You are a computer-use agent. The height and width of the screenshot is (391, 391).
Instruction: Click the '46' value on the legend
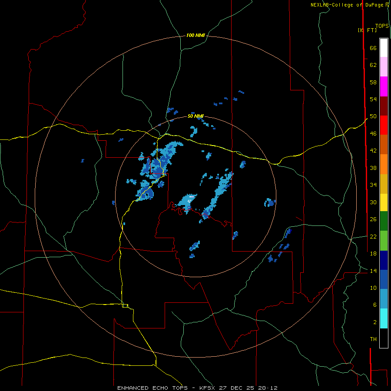373,134
